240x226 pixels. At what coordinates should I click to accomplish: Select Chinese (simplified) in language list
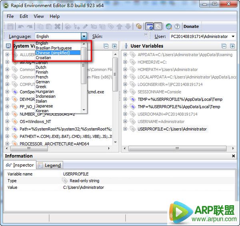[x=58, y=53]
